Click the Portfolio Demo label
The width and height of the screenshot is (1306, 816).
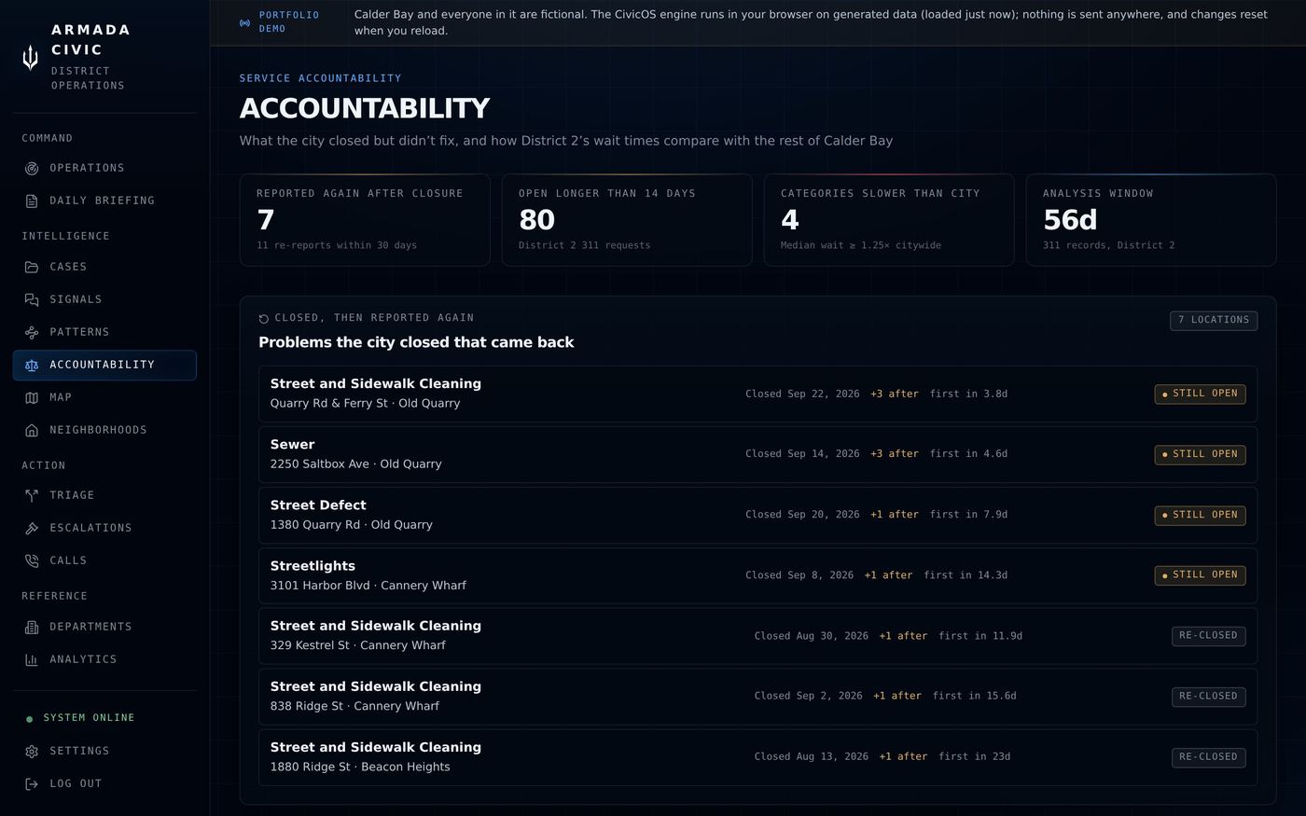click(289, 22)
